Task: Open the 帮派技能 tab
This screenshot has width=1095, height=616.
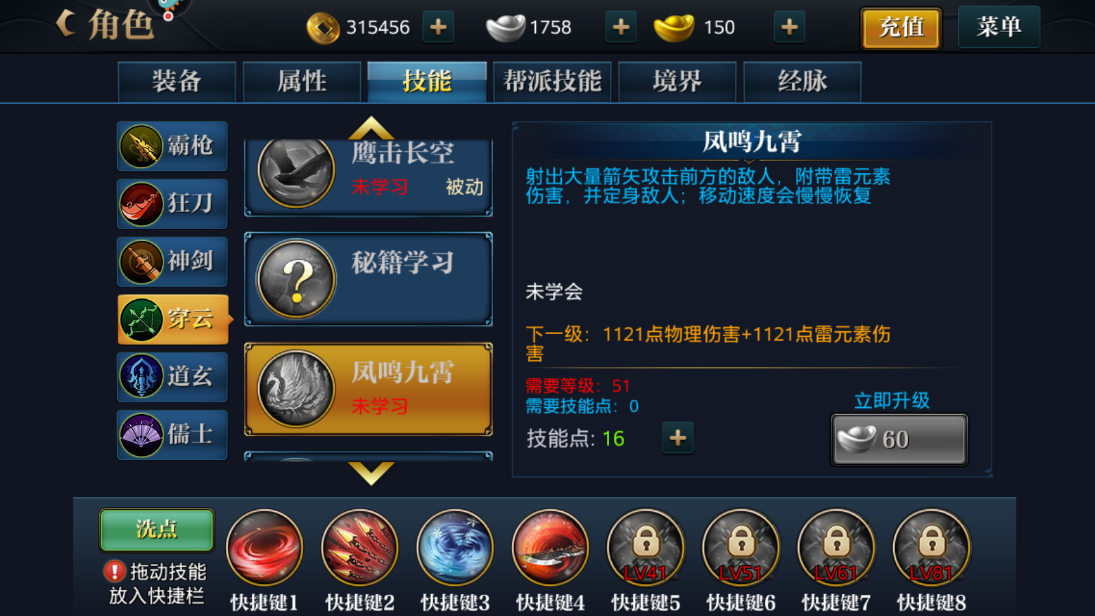Action: coord(552,82)
